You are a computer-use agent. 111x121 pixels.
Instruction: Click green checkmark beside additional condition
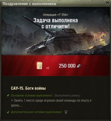[8, 112]
